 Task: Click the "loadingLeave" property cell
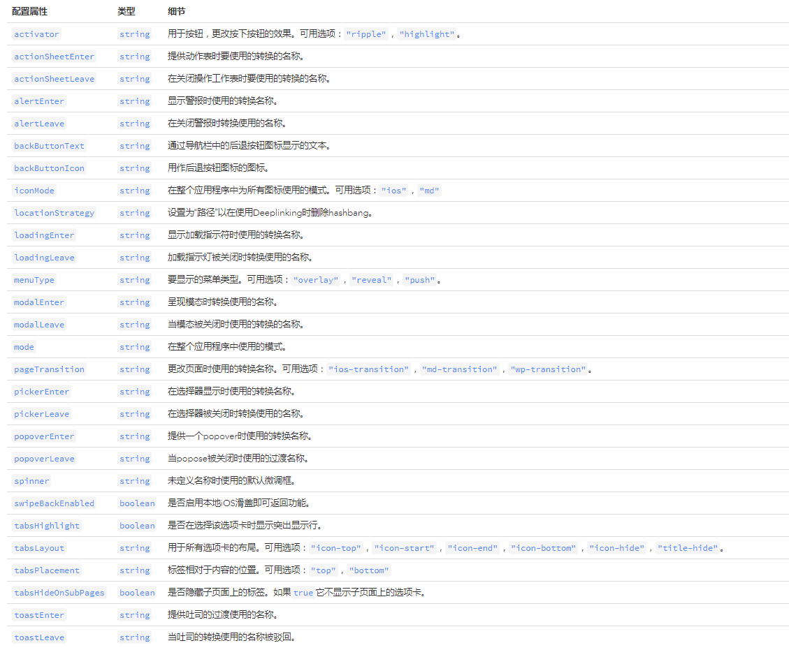pos(44,258)
